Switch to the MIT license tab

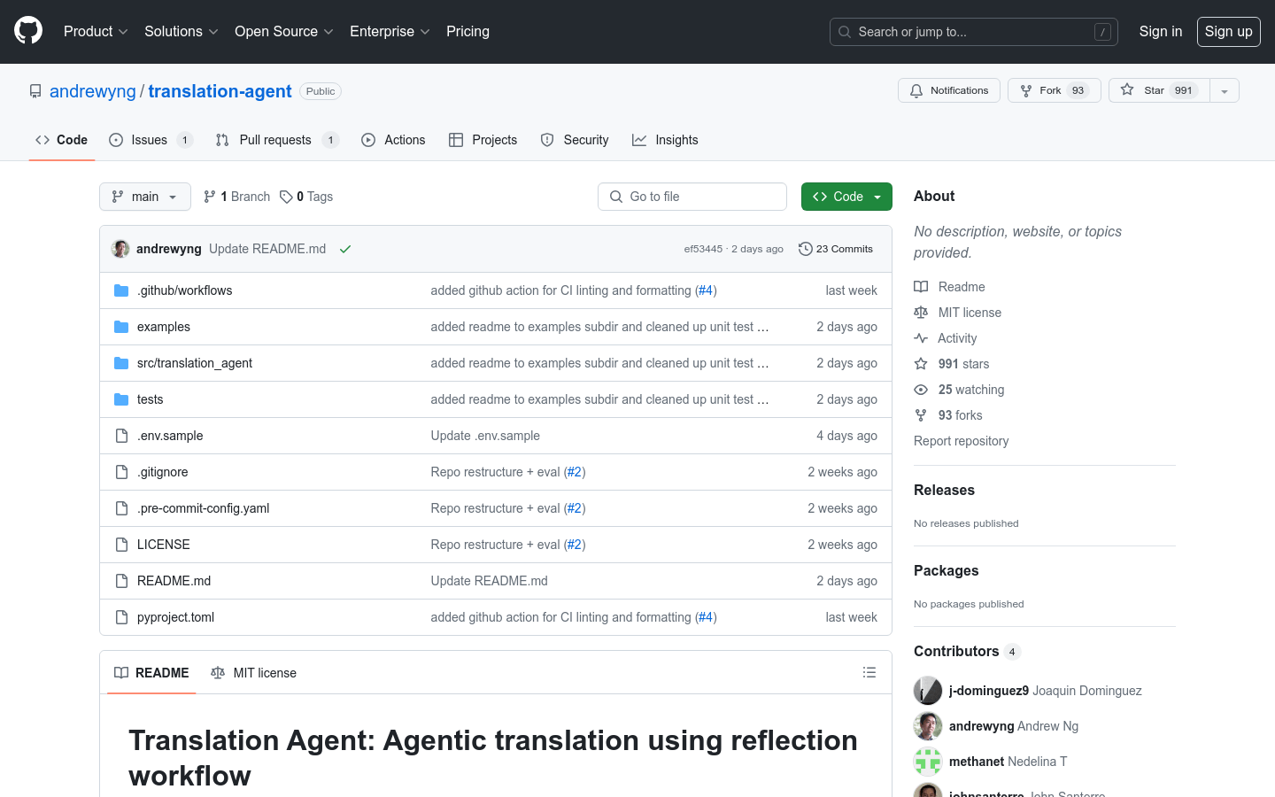(254, 673)
